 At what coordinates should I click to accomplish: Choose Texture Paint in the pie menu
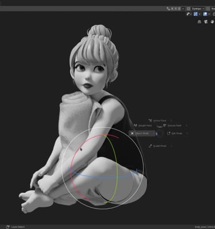[175, 126]
